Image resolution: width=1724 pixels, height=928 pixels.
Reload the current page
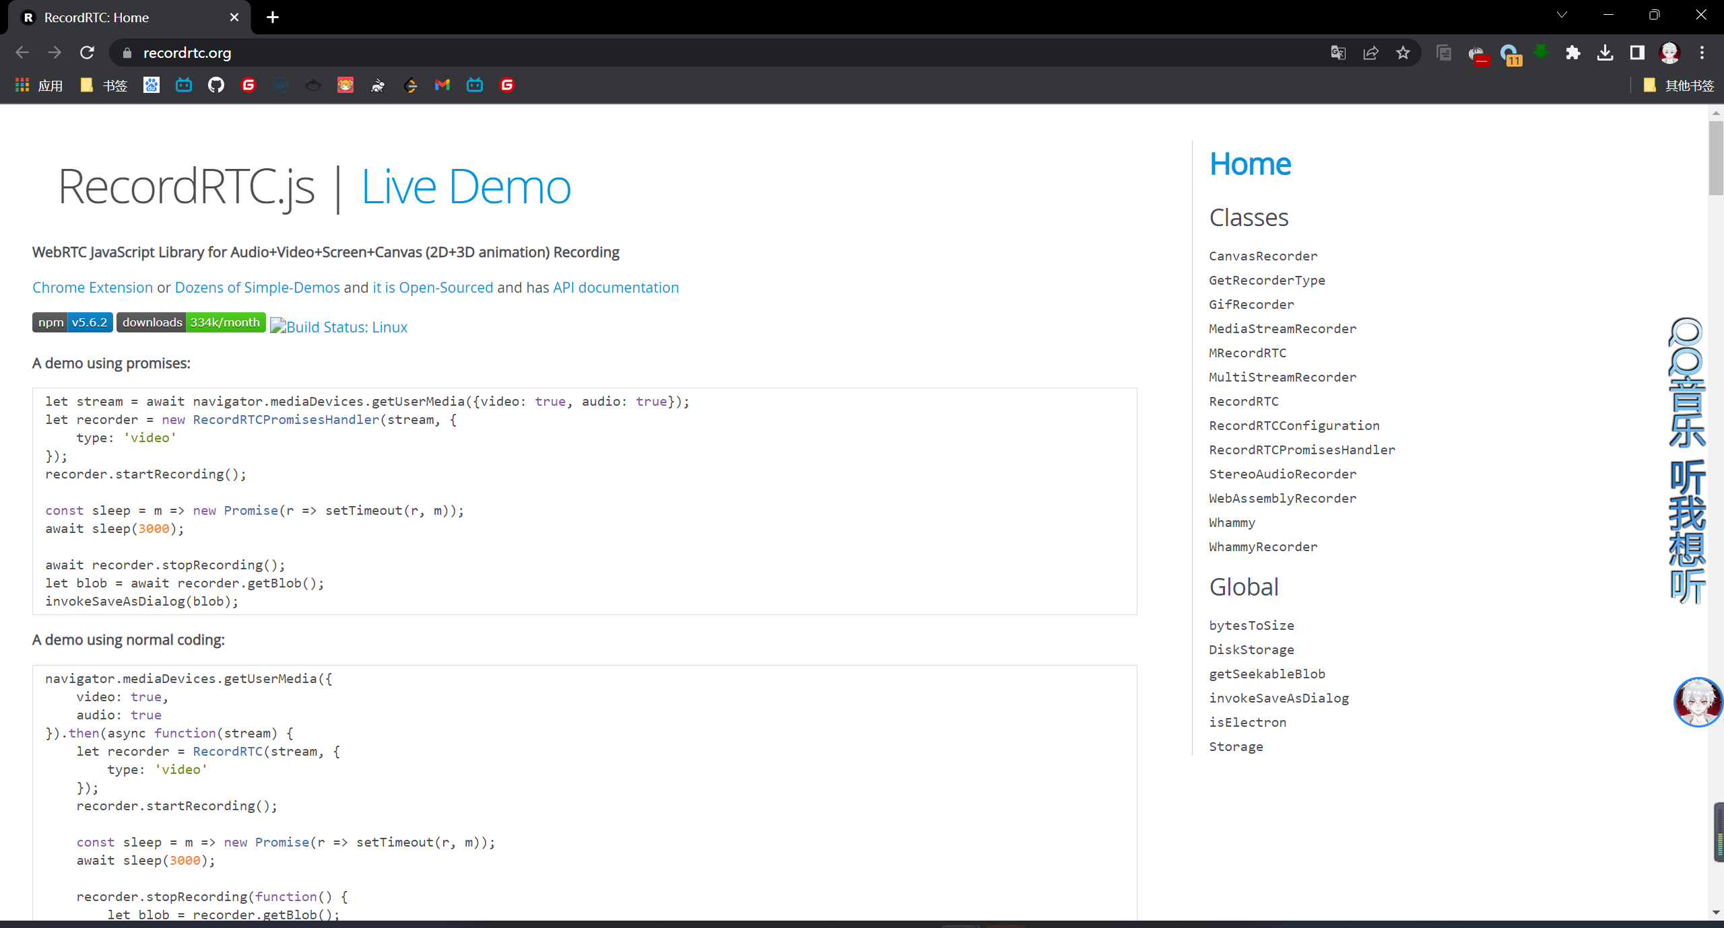tap(87, 53)
